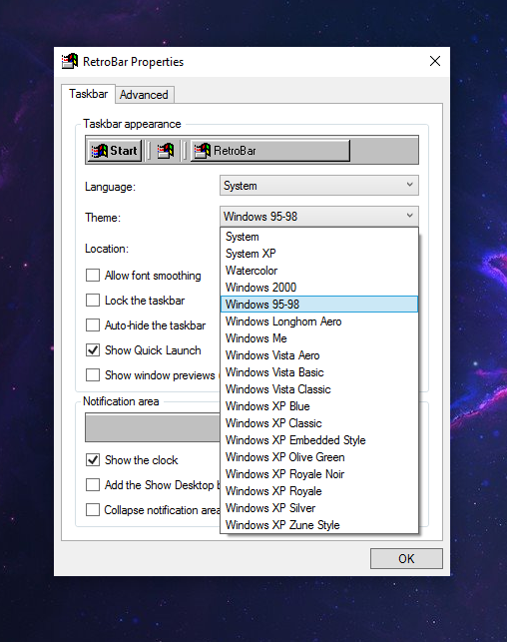Collapse the Theme dropdown arrow
Screen dimensions: 507x642
409,216
